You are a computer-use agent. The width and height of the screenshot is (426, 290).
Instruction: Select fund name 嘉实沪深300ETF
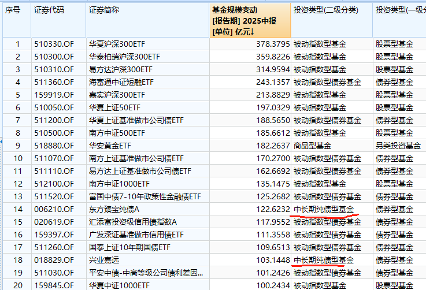click(x=117, y=95)
